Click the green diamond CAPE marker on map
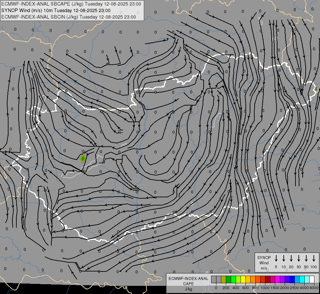 click(83, 158)
